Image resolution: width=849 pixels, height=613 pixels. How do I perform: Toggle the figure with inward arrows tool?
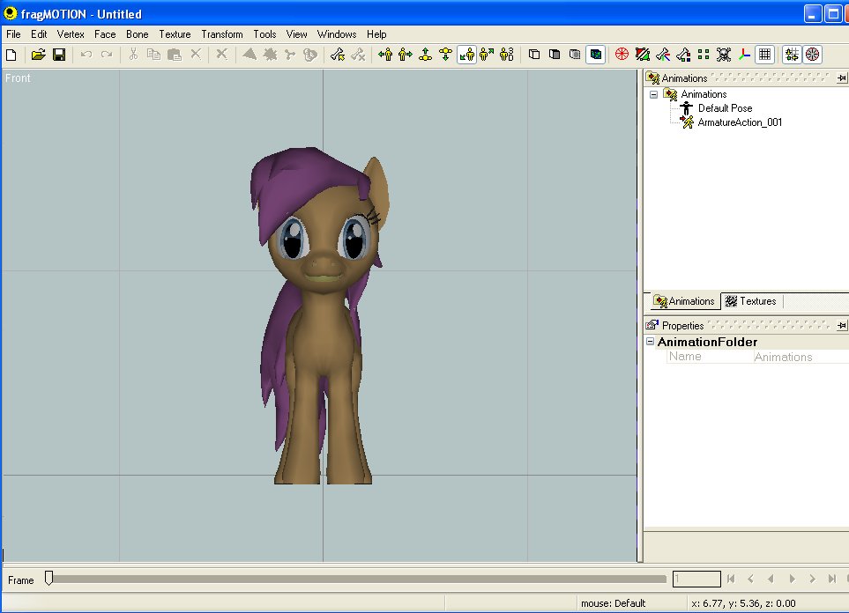point(466,55)
